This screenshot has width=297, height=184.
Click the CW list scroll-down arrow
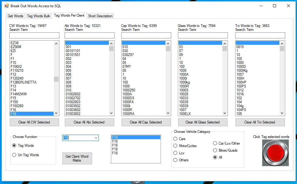56,113
